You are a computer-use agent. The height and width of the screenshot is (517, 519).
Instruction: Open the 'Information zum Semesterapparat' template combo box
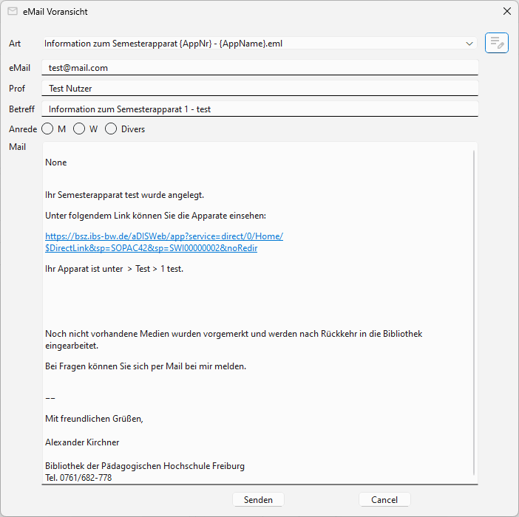click(x=251, y=44)
